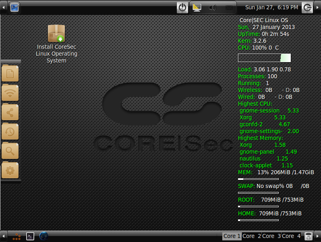Open the blue desktop launcher in top panel
Viewport: 321px width, 242px height.
14,8
